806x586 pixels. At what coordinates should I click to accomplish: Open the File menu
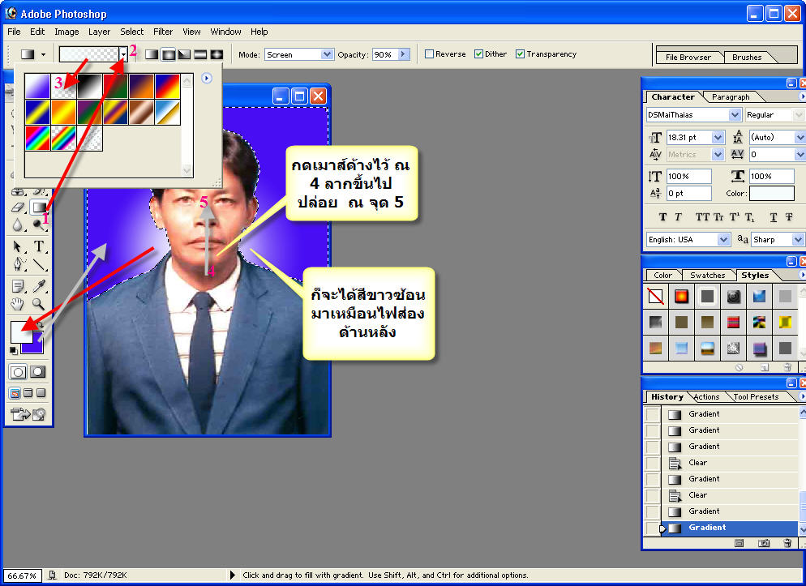click(14, 32)
